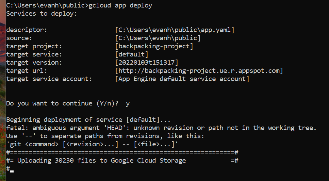Click 'Uploading 30230 files to Google Cloud Storage'

pyautogui.click(x=101, y=161)
